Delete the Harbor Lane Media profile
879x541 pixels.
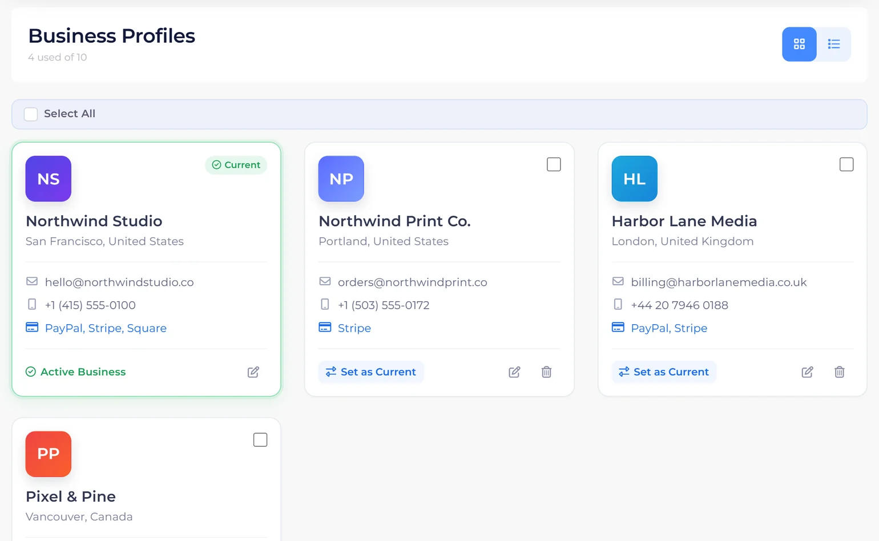pos(839,372)
